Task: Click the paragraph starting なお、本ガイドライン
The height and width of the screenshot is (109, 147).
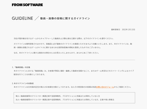Action: 56,53
